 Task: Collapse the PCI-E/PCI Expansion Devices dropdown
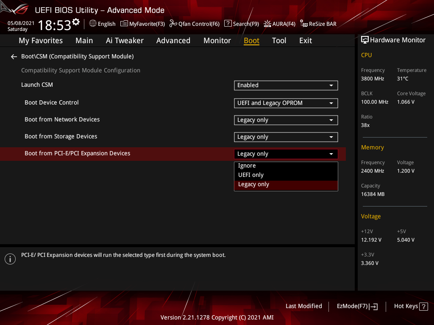286,154
